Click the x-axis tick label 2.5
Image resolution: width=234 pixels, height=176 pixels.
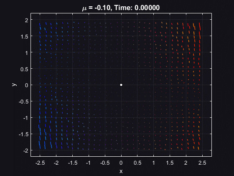pyautogui.click(x=202, y=163)
